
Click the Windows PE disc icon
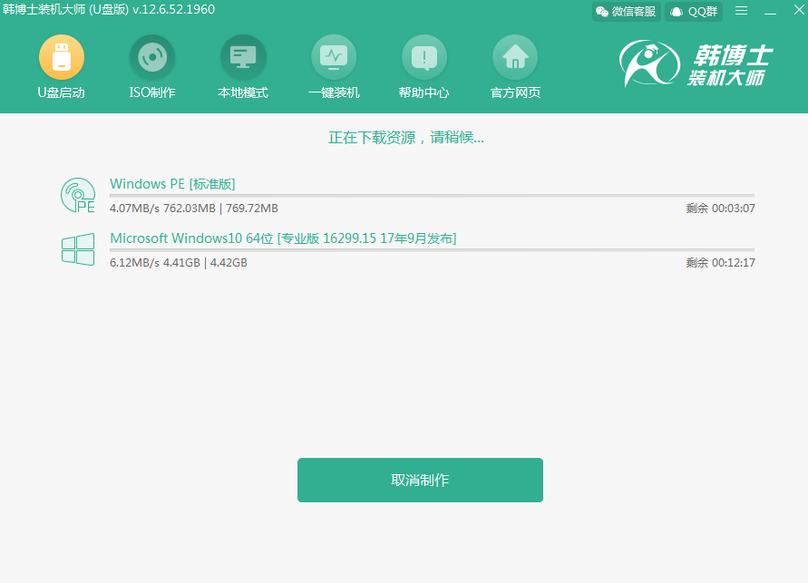(x=78, y=195)
